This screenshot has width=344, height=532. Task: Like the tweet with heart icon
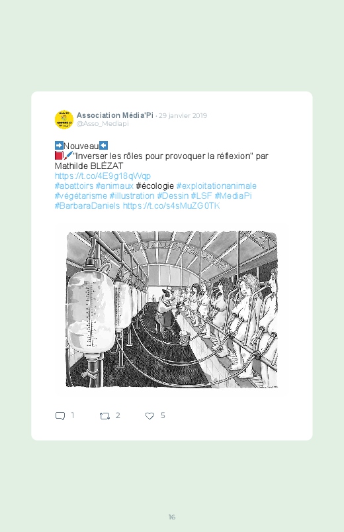[150, 415]
